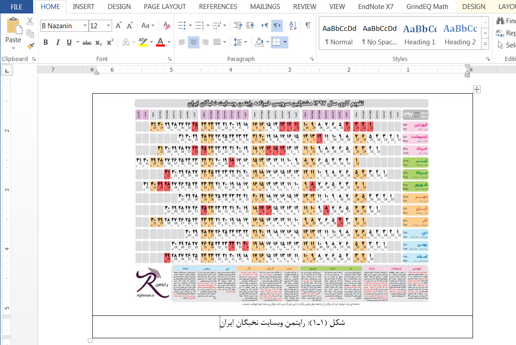The width and height of the screenshot is (516, 345).
Task: Toggle Italic formatting
Action: (57, 43)
